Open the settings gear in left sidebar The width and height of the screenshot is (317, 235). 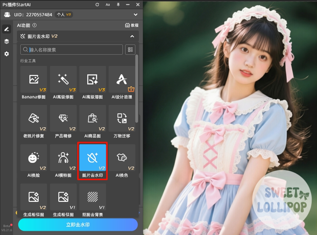coord(6,54)
